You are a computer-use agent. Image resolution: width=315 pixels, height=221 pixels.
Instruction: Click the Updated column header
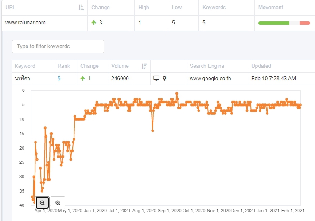pyautogui.click(x=261, y=66)
